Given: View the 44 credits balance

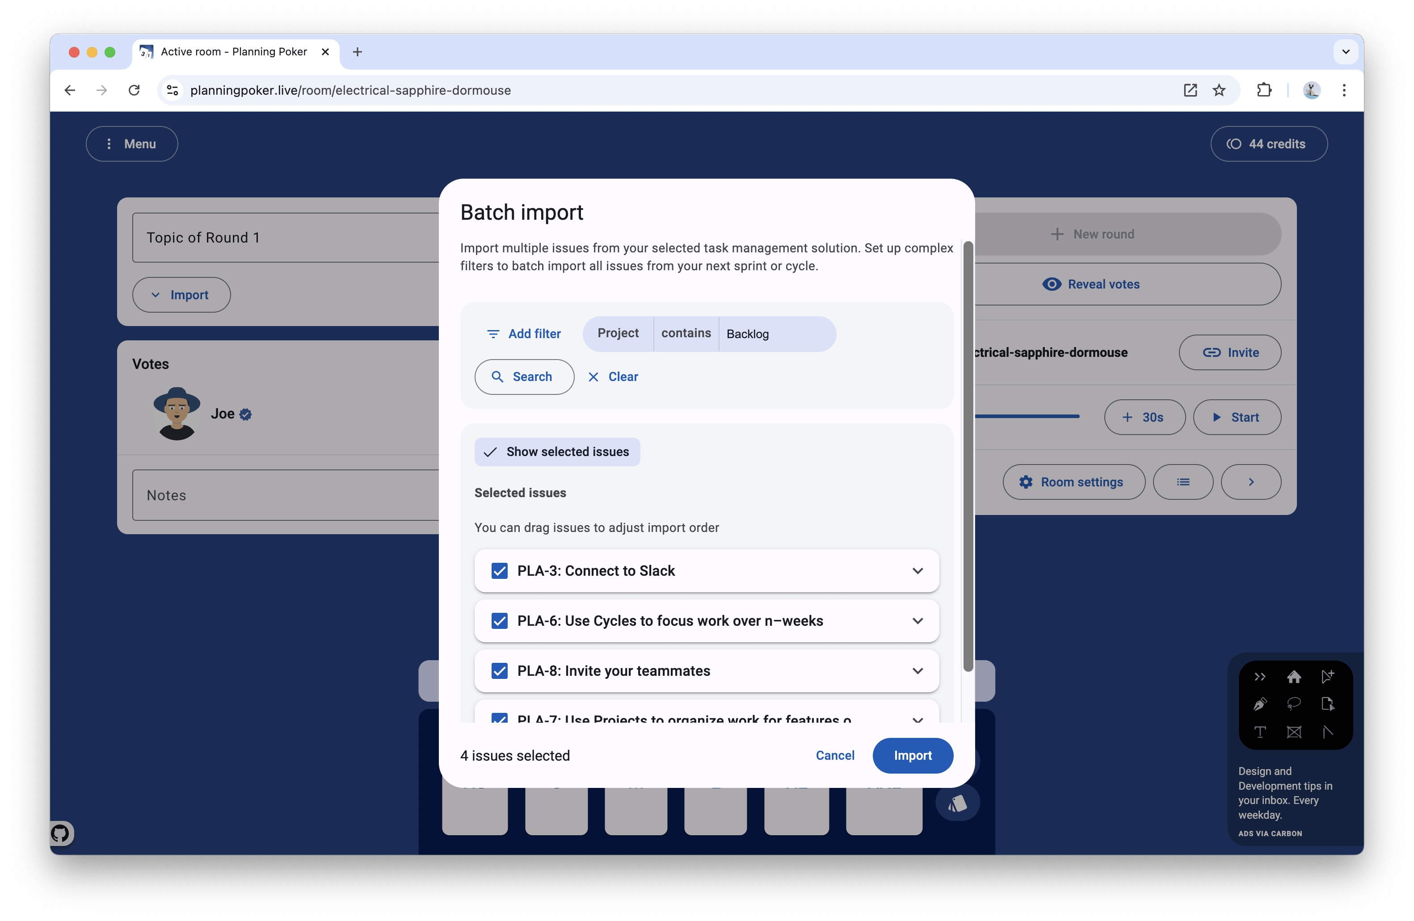Looking at the screenshot, I should (x=1268, y=144).
